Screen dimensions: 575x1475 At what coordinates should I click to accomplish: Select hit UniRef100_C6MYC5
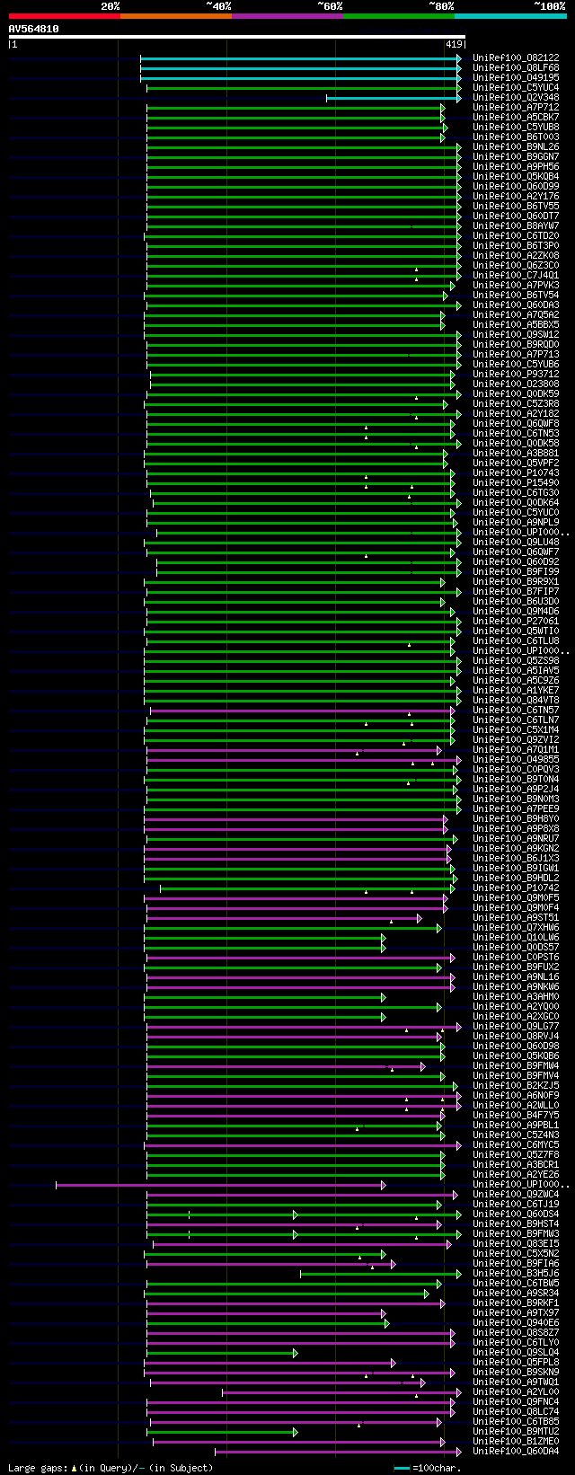tap(516, 1145)
